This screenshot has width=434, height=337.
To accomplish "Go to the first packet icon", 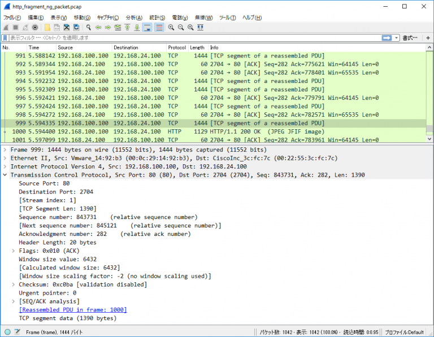I will [x=128, y=27].
